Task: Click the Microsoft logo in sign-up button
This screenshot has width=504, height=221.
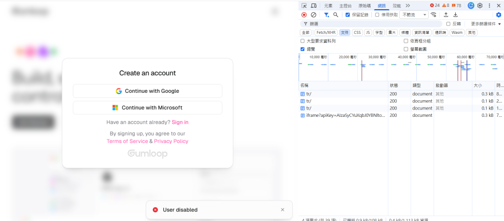Action: click(x=115, y=108)
